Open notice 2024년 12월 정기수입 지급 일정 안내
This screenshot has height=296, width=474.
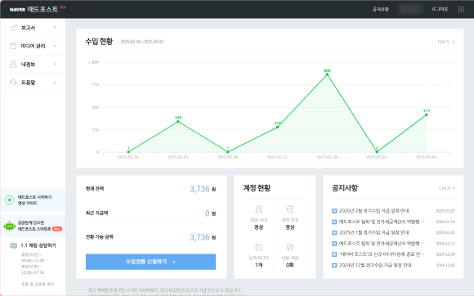375,265
